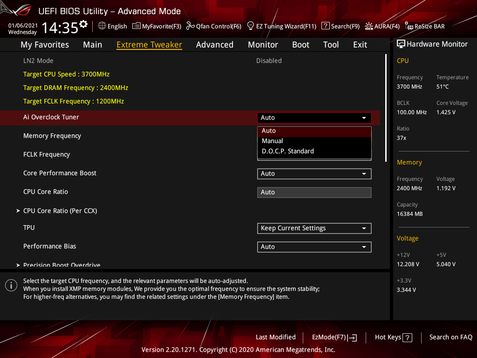Go to the Boot tab
The height and width of the screenshot is (358, 477).
(x=300, y=45)
